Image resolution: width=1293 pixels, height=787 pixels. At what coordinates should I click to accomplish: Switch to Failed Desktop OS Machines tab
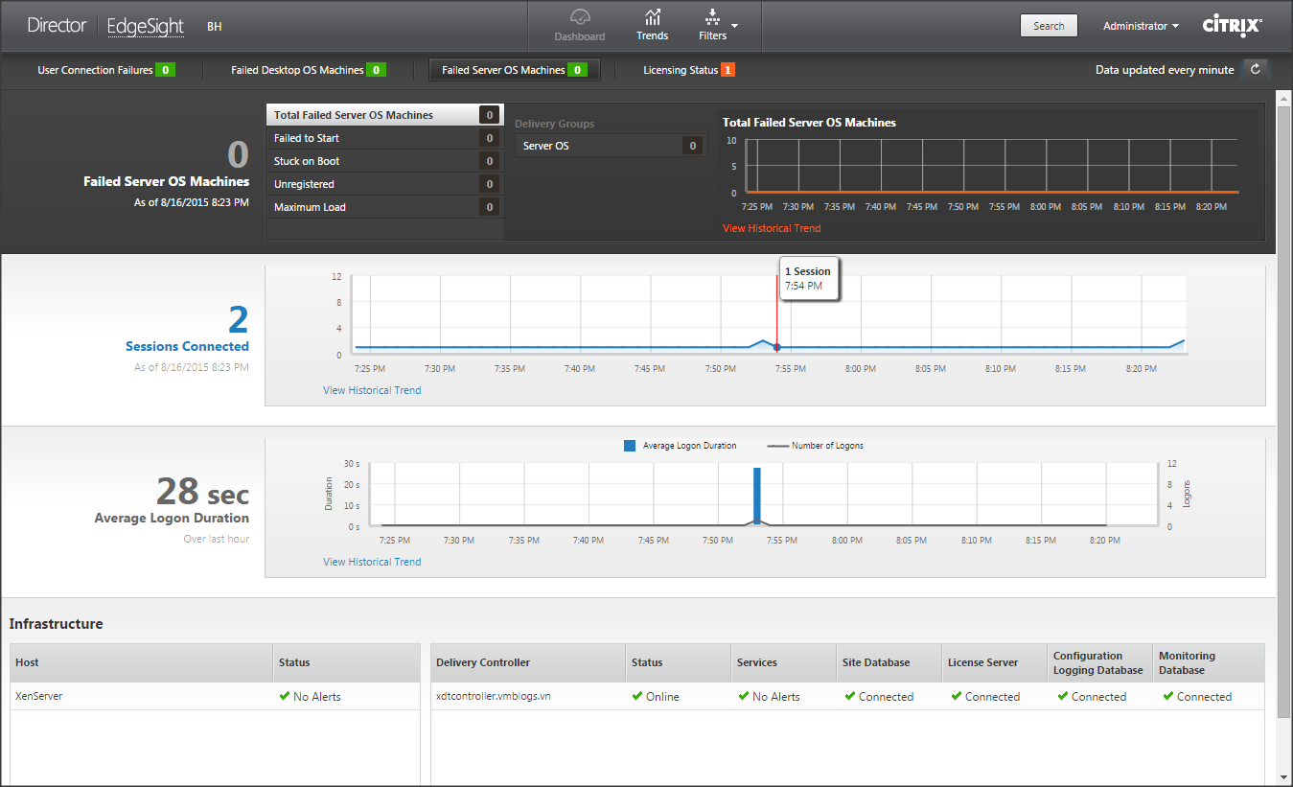click(x=308, y=70)
